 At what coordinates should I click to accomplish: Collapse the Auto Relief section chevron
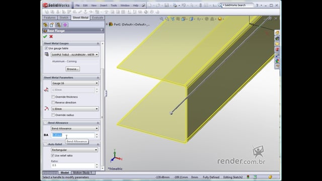98,144
